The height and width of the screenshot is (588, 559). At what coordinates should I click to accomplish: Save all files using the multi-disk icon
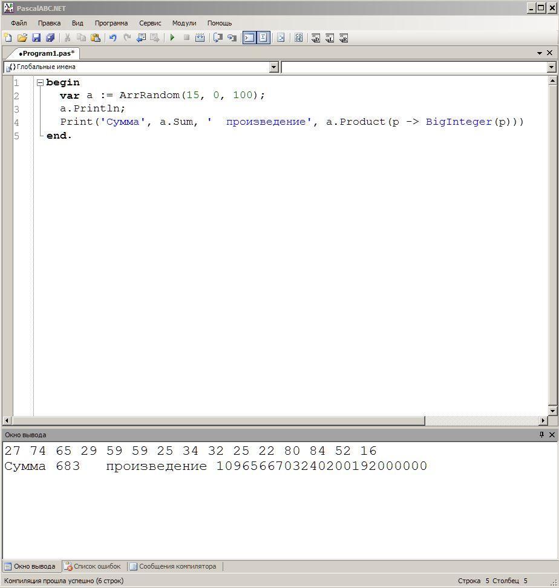click(50, 38)
